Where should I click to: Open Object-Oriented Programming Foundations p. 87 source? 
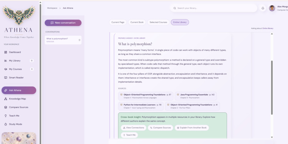(x=146, y=96)
